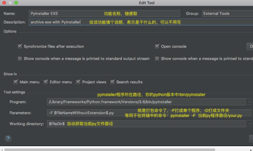Click the Parameters: label
Viewport: 253px width, 151px height.
point(20,113)
